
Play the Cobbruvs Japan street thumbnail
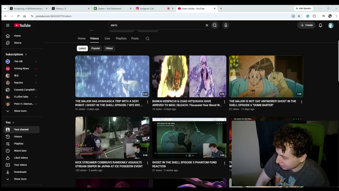click(112, 137)
